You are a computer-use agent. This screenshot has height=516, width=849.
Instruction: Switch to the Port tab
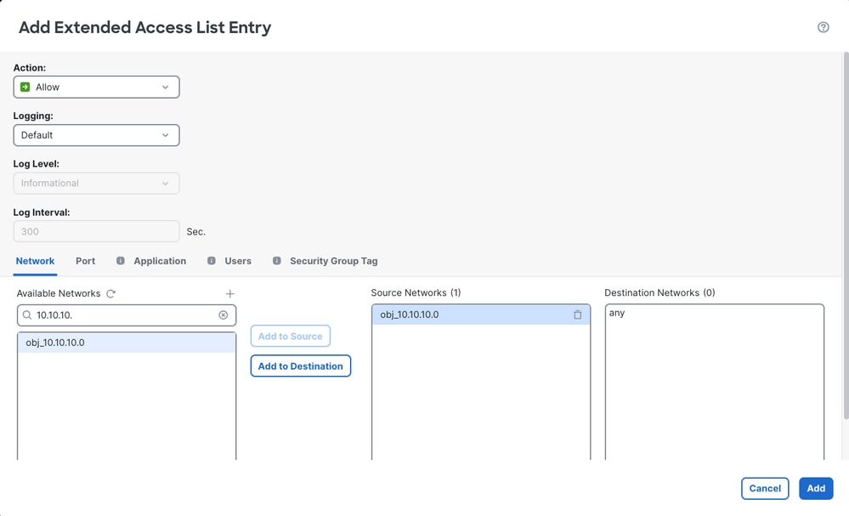pyautogui.click(x=86, y=261)
